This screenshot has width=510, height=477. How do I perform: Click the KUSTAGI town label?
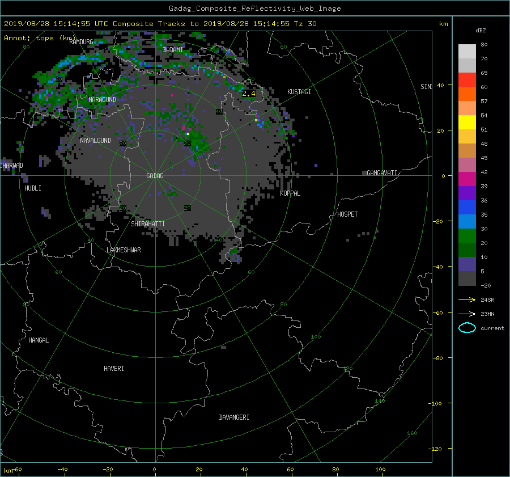click(x=299, y=92)
